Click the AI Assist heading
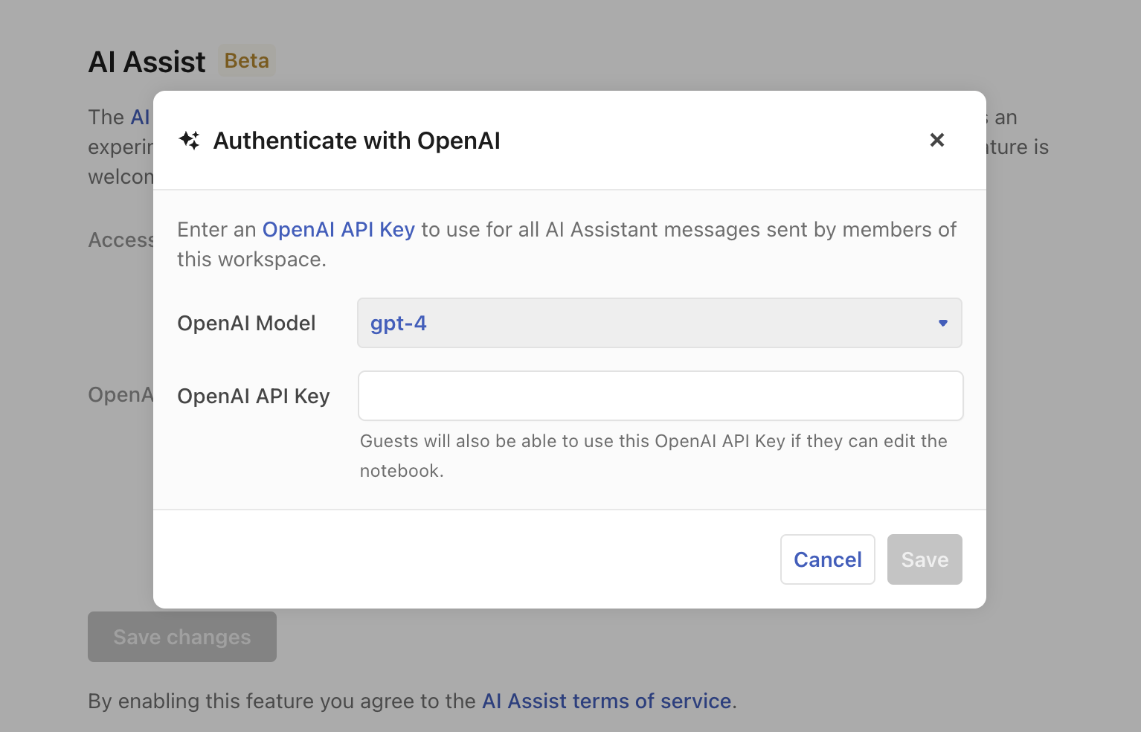Screen dimensions: 1141x732 click(147, 61)
